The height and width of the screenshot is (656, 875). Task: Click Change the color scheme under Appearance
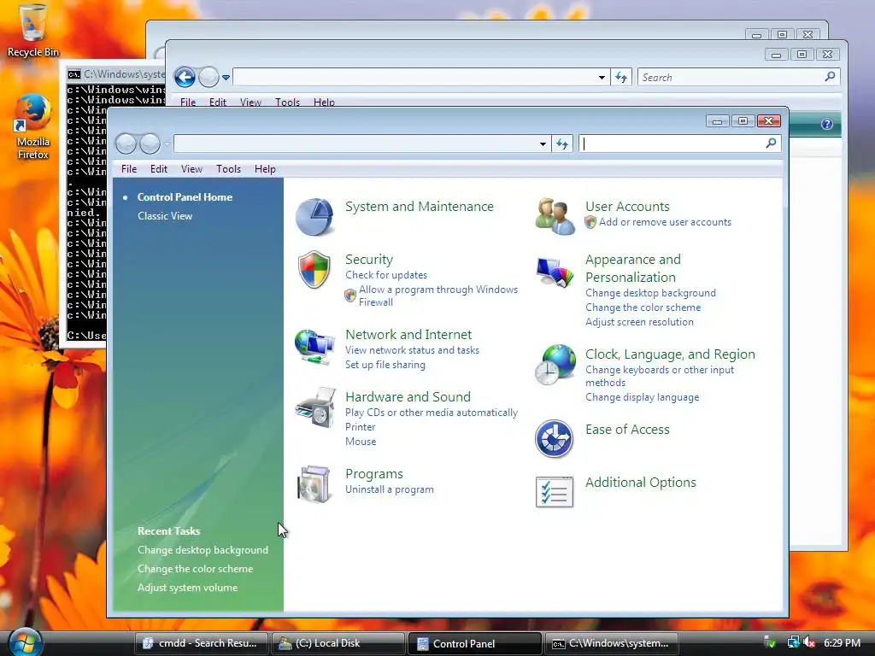[x=643, y=307]
